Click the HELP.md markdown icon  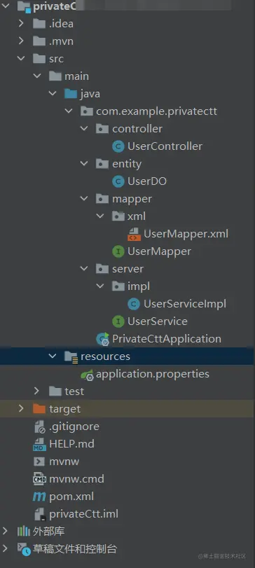coord(39,444)
